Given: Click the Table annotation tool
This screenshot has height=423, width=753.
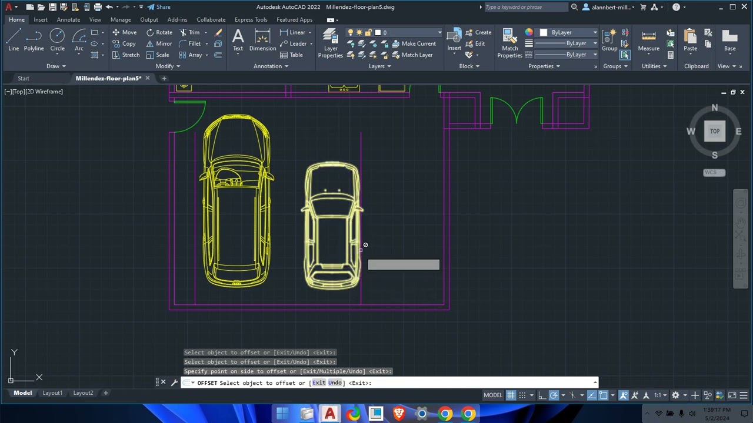Looking at the screenshot, I should (x=291, y=55).
